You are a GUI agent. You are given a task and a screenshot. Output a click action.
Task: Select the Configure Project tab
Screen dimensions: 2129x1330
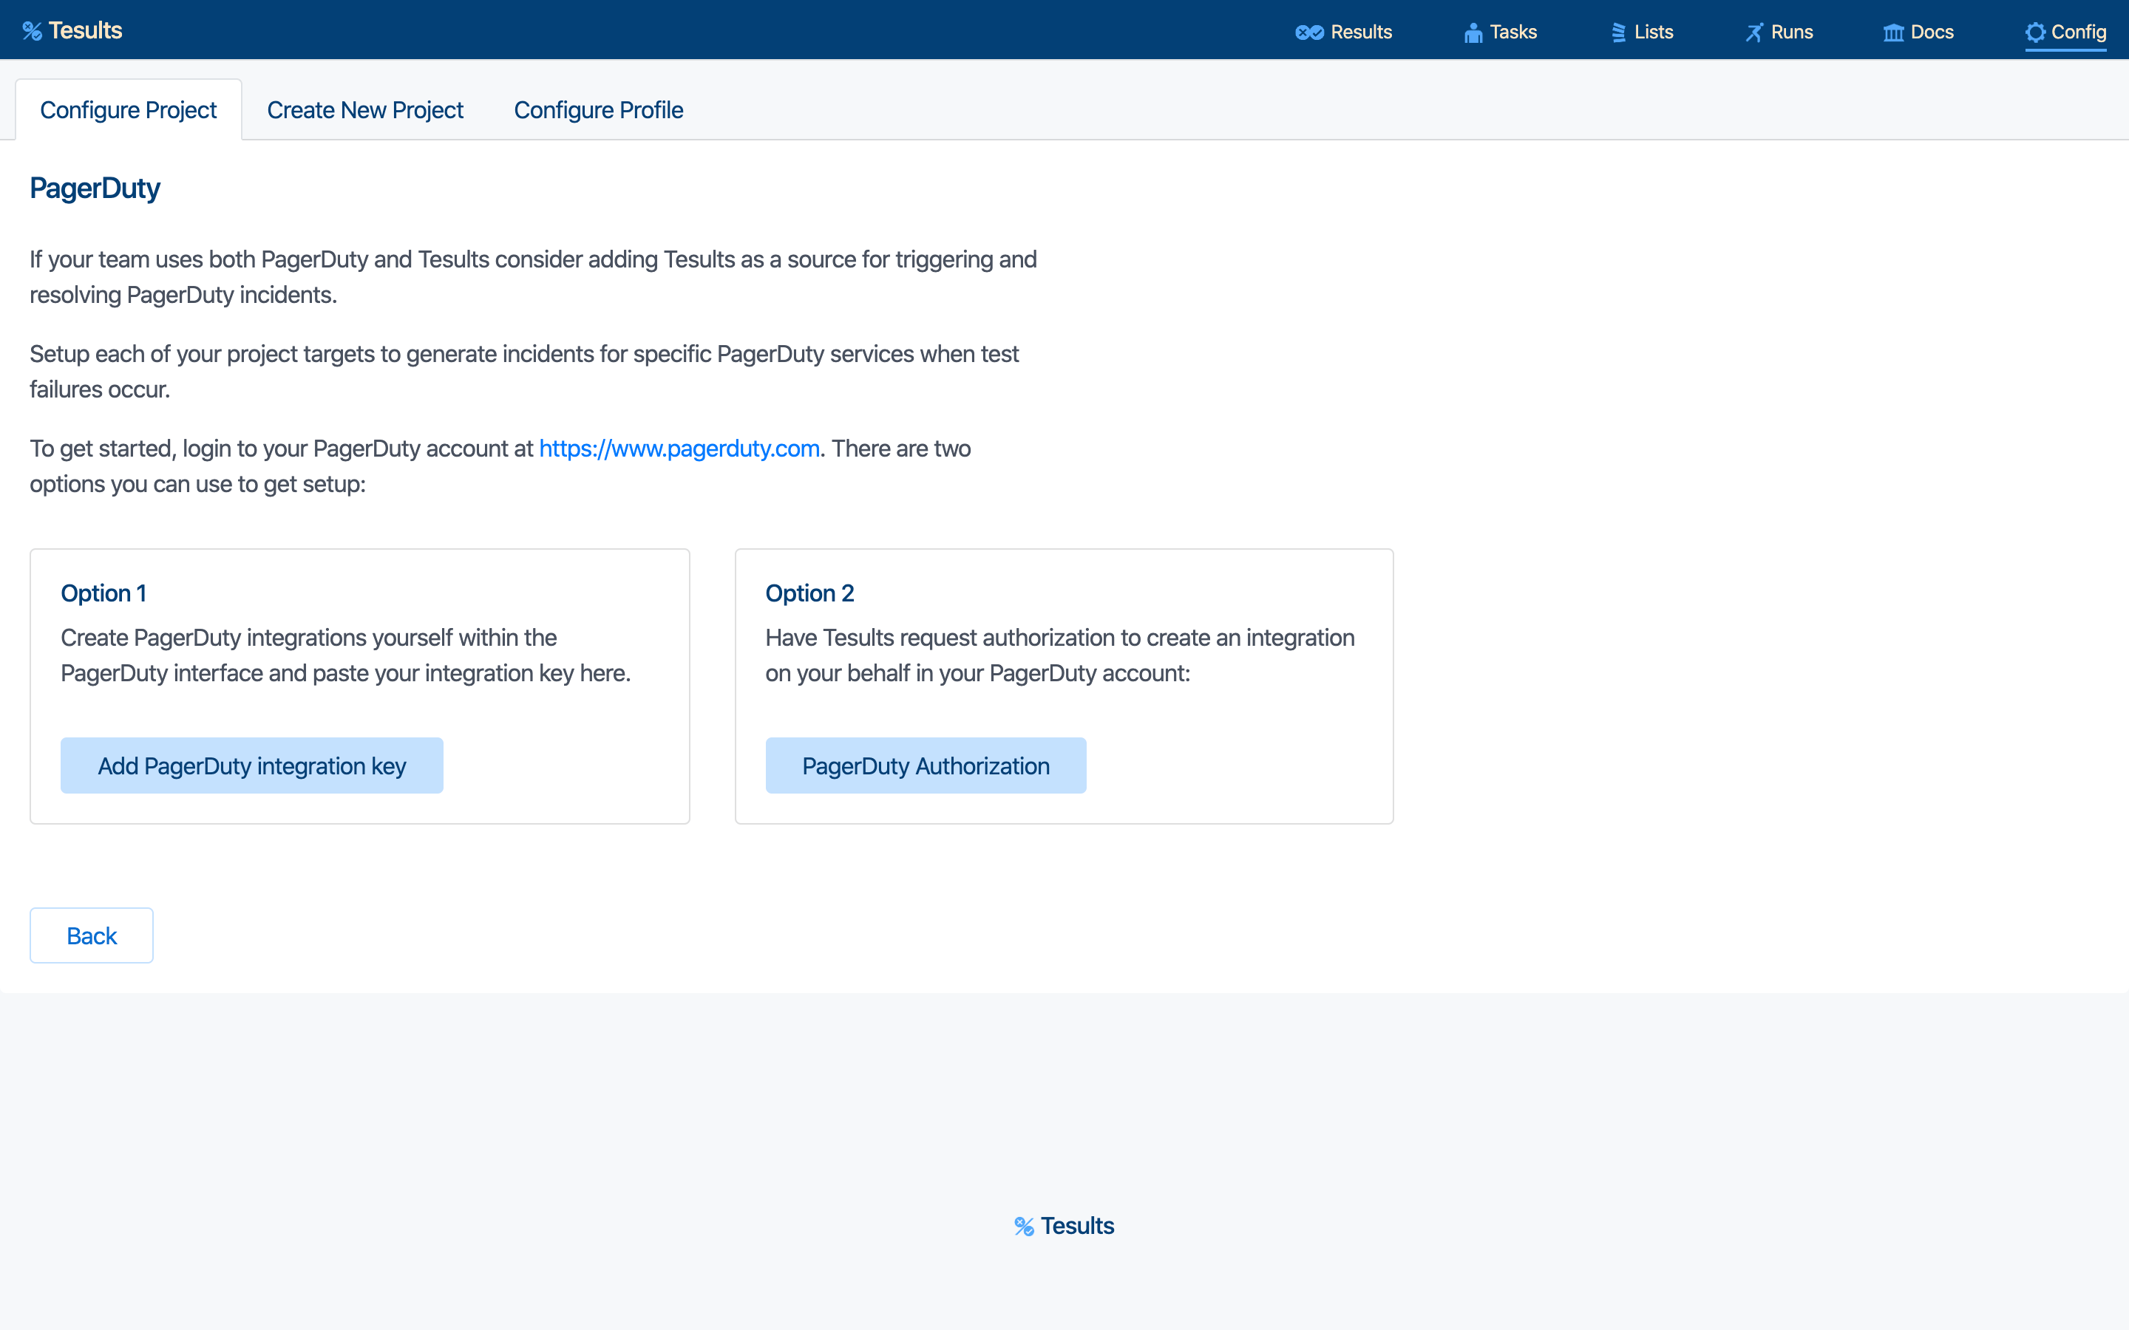(x=129, y=110)
